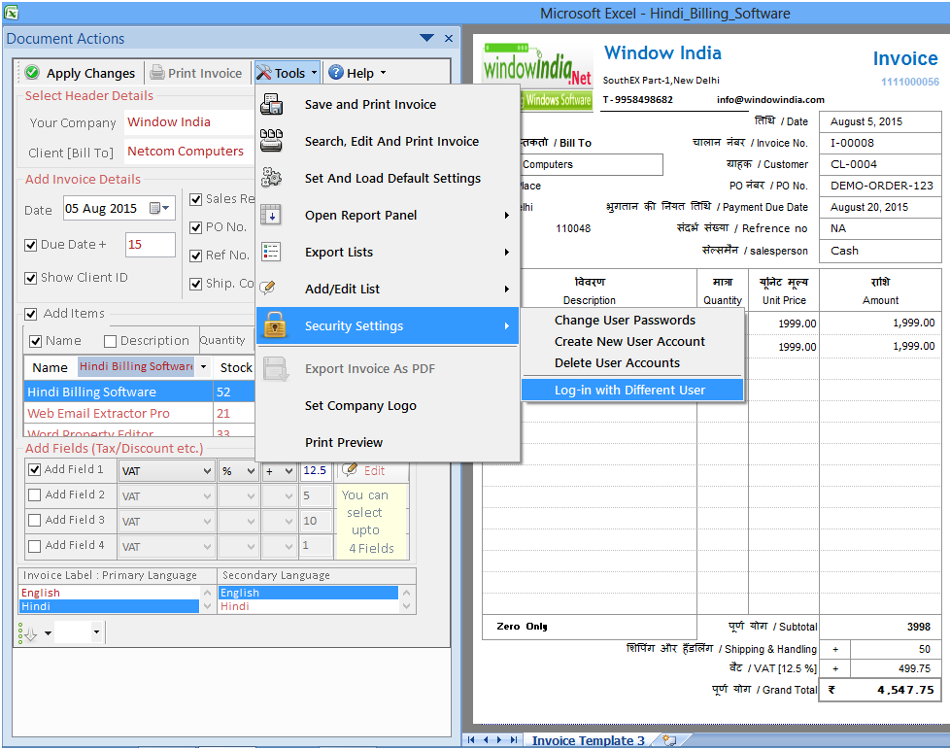
Task: Click Delete User Accounts entry
Action: point(617,363)
